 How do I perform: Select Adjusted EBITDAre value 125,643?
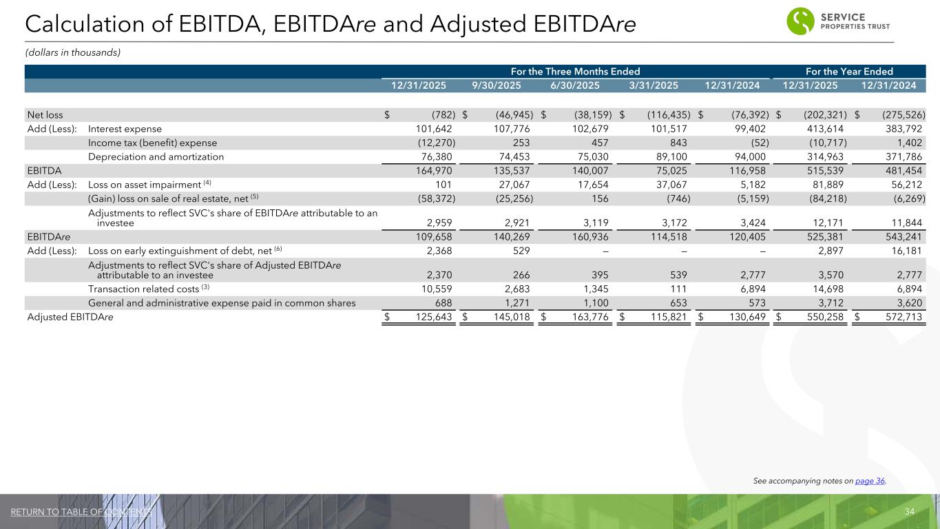433,318
